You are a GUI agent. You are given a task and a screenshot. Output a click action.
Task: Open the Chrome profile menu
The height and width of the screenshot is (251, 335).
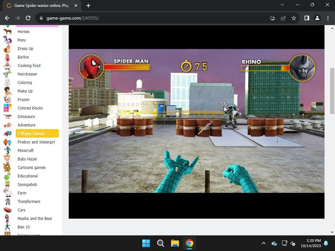tap(317, 18)
